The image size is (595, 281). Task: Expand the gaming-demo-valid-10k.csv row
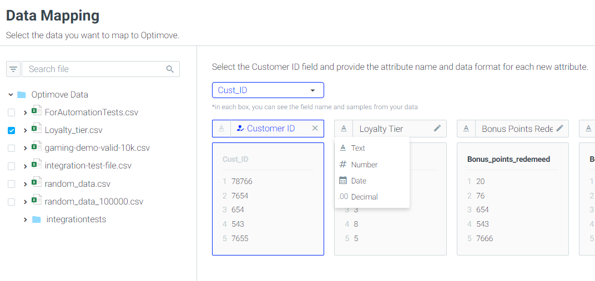tap(26, 148)
